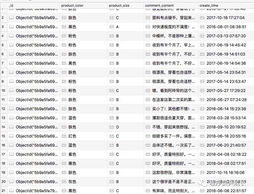Click the ObjectId icon in row 9

(x=11, y=81)
